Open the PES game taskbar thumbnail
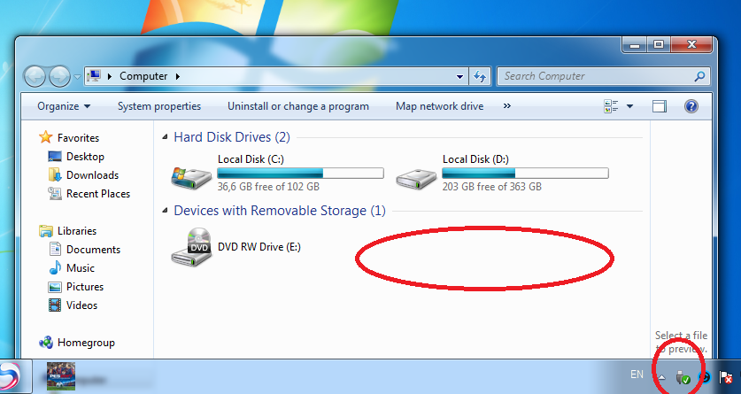Screen dimensions: 741x394 pyautogui.click(x=61, y=376)
